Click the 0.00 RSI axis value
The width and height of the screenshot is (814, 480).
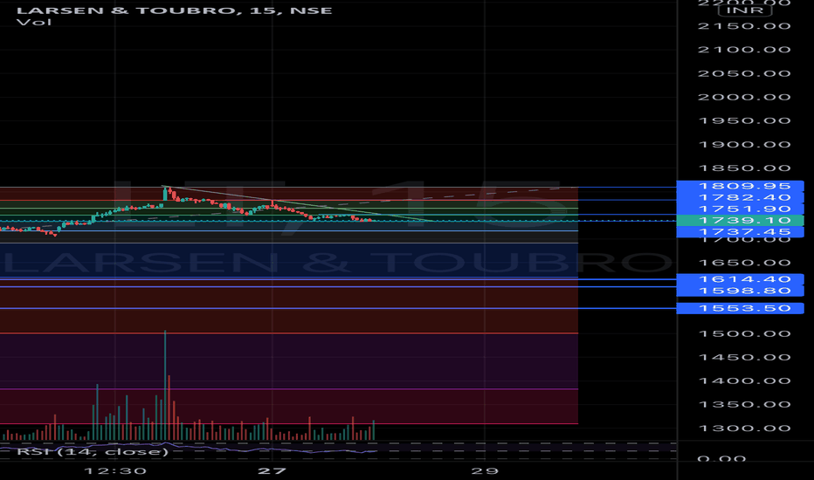[721, 459]
